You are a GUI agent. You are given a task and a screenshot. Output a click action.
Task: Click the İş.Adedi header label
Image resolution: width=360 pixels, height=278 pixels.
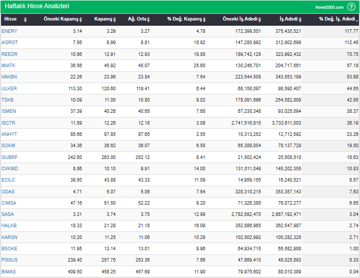[289, 19]
